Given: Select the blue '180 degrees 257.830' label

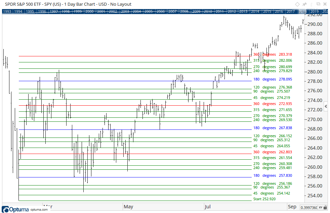Looking at the screenshot, I should (273, 176).
